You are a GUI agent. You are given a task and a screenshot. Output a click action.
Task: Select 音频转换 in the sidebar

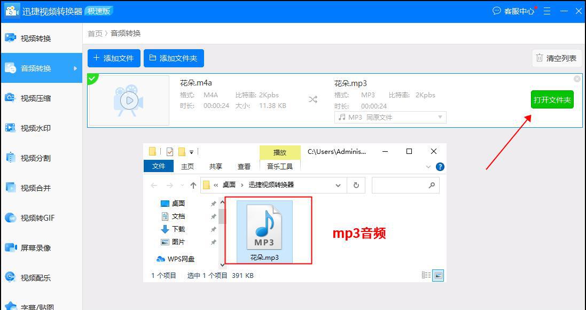click(x=41, y=68)
